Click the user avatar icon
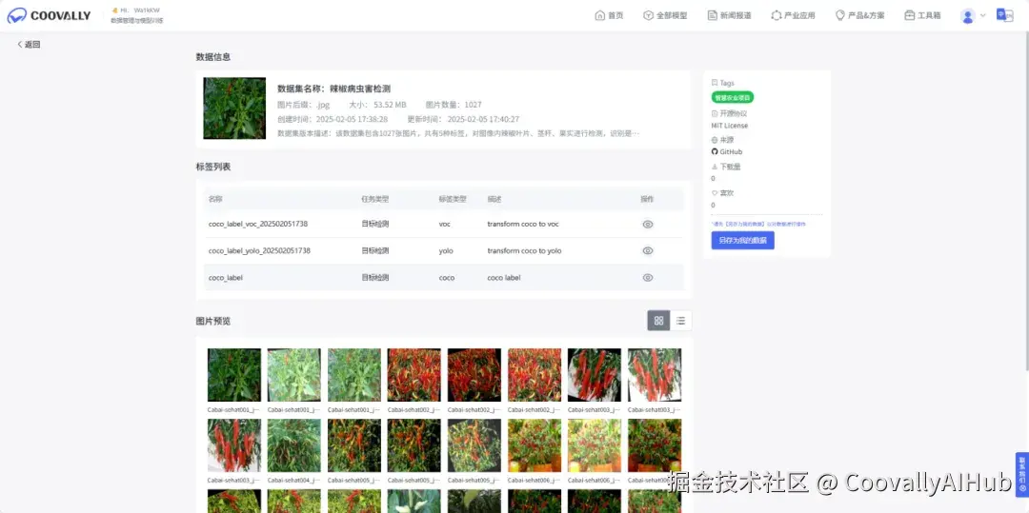This screenshot has height=513, width=1029. pyautogui.click(x=967, y=16)
